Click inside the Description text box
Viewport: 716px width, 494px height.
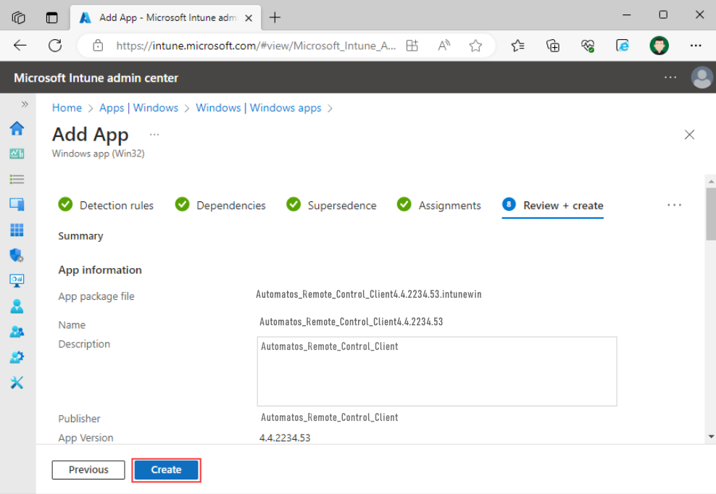click(x=436, y=372)
